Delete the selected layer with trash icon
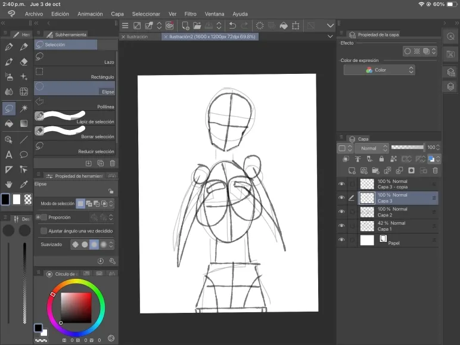 436,170
